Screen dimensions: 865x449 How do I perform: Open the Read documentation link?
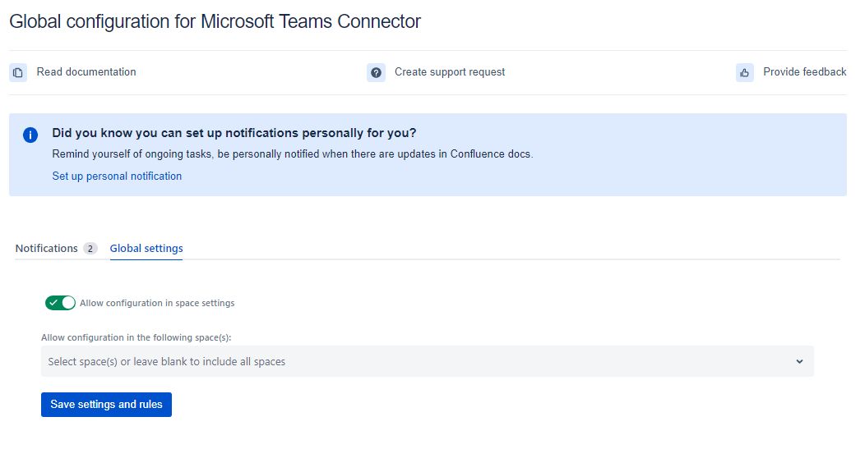pos(86,72)
